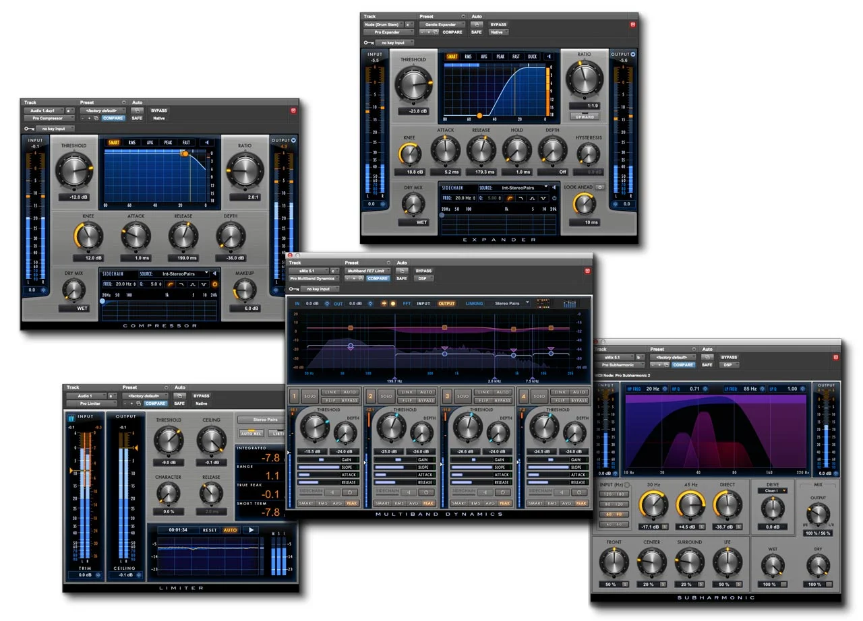863x621 pixels.
Task: Open the Native dropdown in Expander window
Action: pyautogui.click(x=499, y=32)
